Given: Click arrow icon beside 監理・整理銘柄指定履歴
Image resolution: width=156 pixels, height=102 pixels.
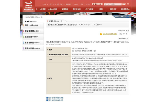Looking at the screenshot, I should (x=47, y=98).
